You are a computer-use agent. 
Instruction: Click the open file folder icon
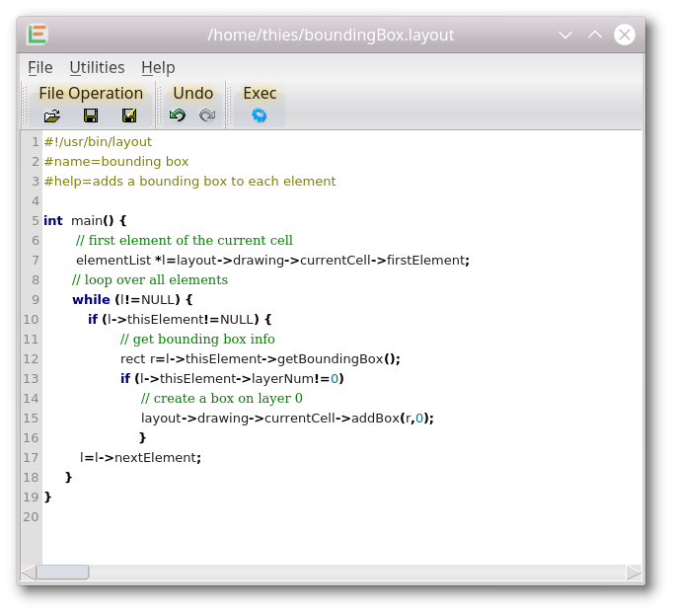(x=52, y=115)
